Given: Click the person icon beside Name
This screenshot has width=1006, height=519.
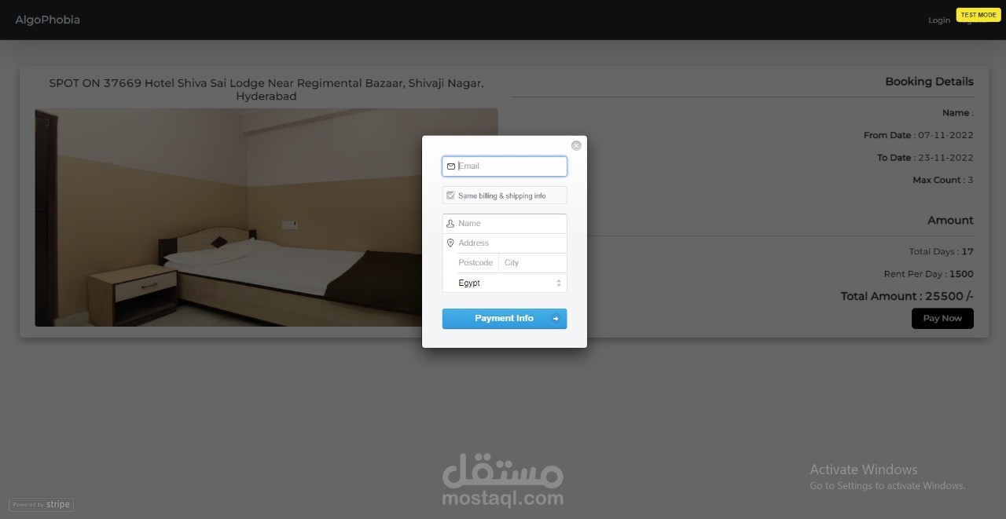Looking at the screenshot, I should pos(450,224).
